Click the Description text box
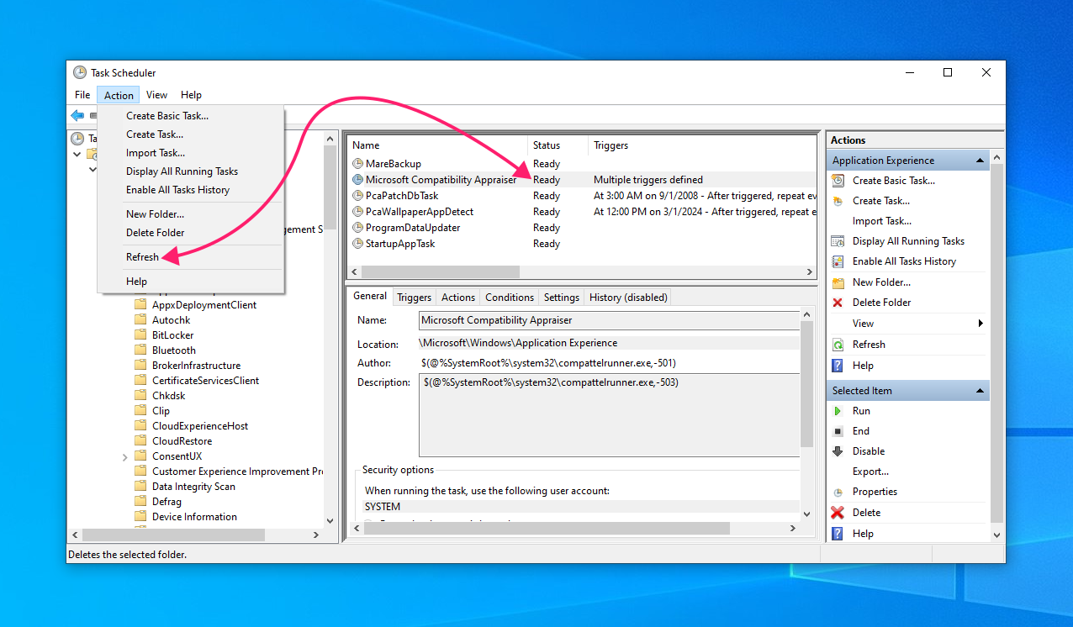The width and height of the screenshot is (1073, 627). (609, 416)
